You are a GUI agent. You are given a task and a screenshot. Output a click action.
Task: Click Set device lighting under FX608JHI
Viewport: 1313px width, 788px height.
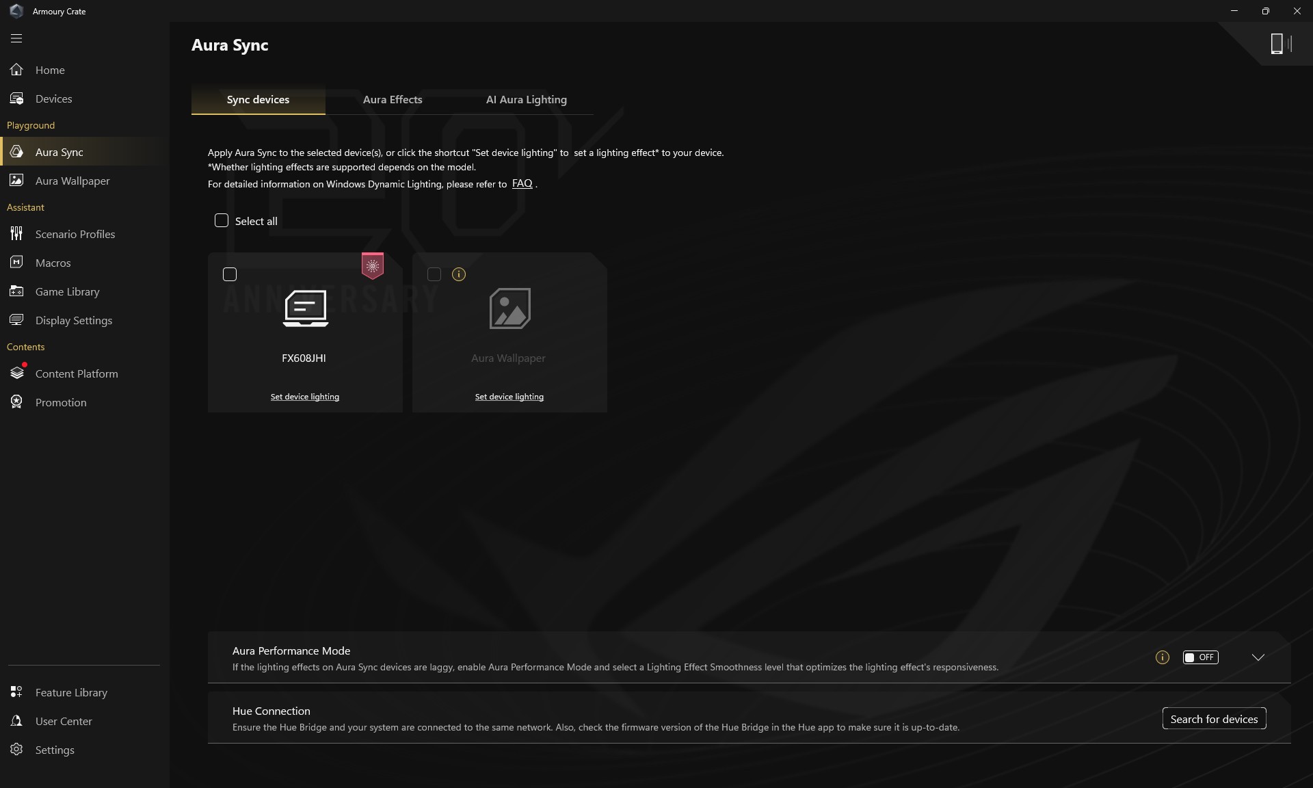point(305,397)
